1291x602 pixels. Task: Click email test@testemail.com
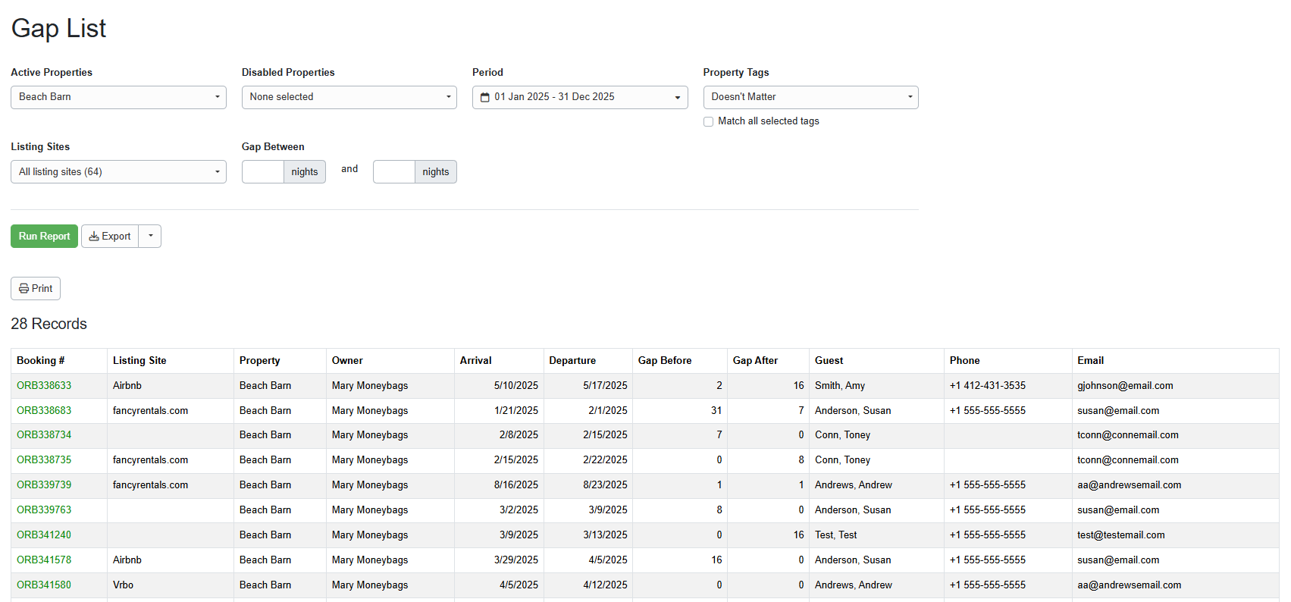click(x=1121, y=535)
